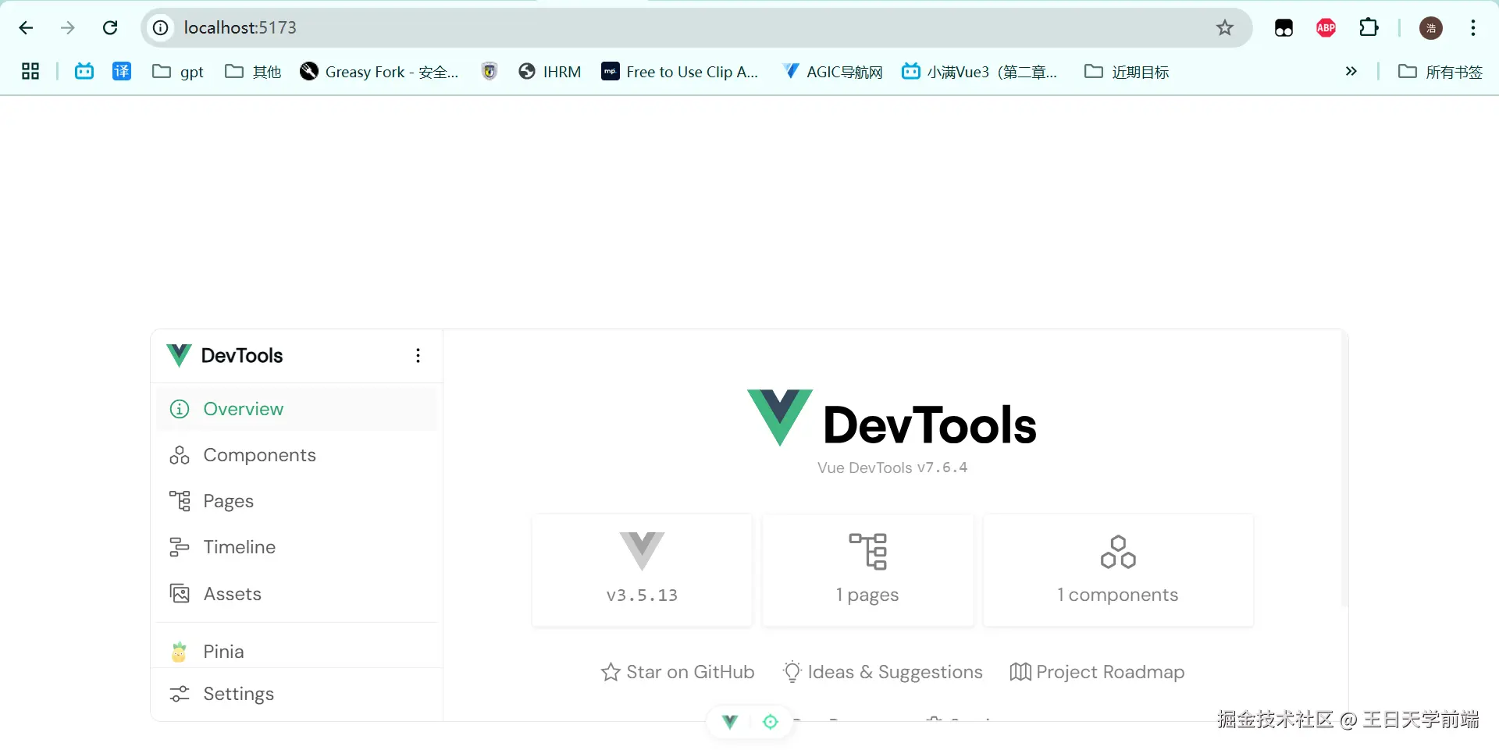Viewport: 1499px width, 750px height.
Task: Click the Star on GitHub link
Action: coord(678,672)
